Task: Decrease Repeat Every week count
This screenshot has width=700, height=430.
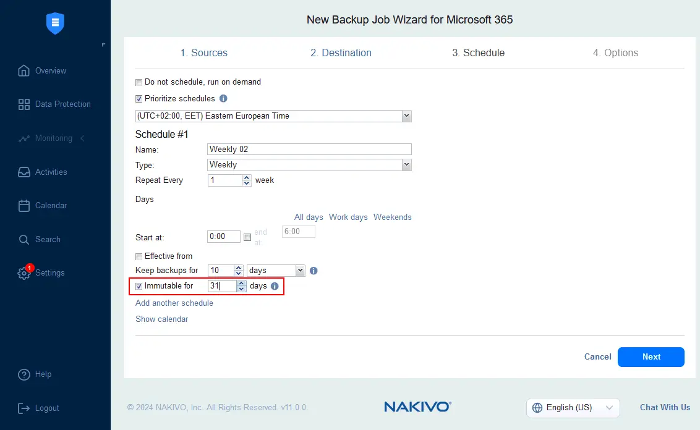Action: pyautogui.click(x=247, y=183)
